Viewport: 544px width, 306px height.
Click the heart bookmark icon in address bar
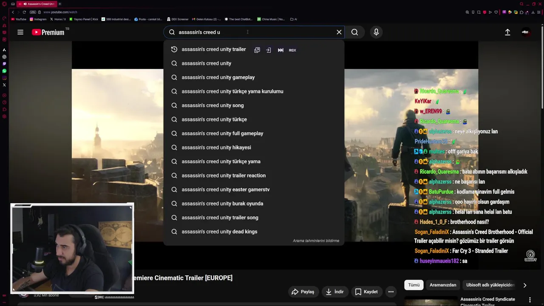(x=496, y=12)
